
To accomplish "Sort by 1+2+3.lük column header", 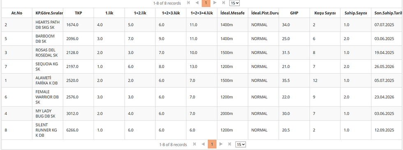I will coord(171,13).
